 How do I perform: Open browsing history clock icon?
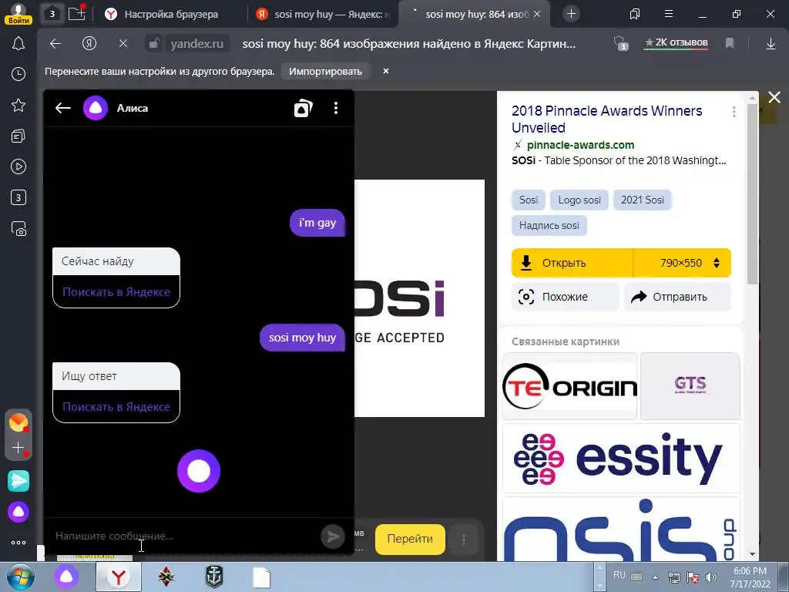coord(18,74)
